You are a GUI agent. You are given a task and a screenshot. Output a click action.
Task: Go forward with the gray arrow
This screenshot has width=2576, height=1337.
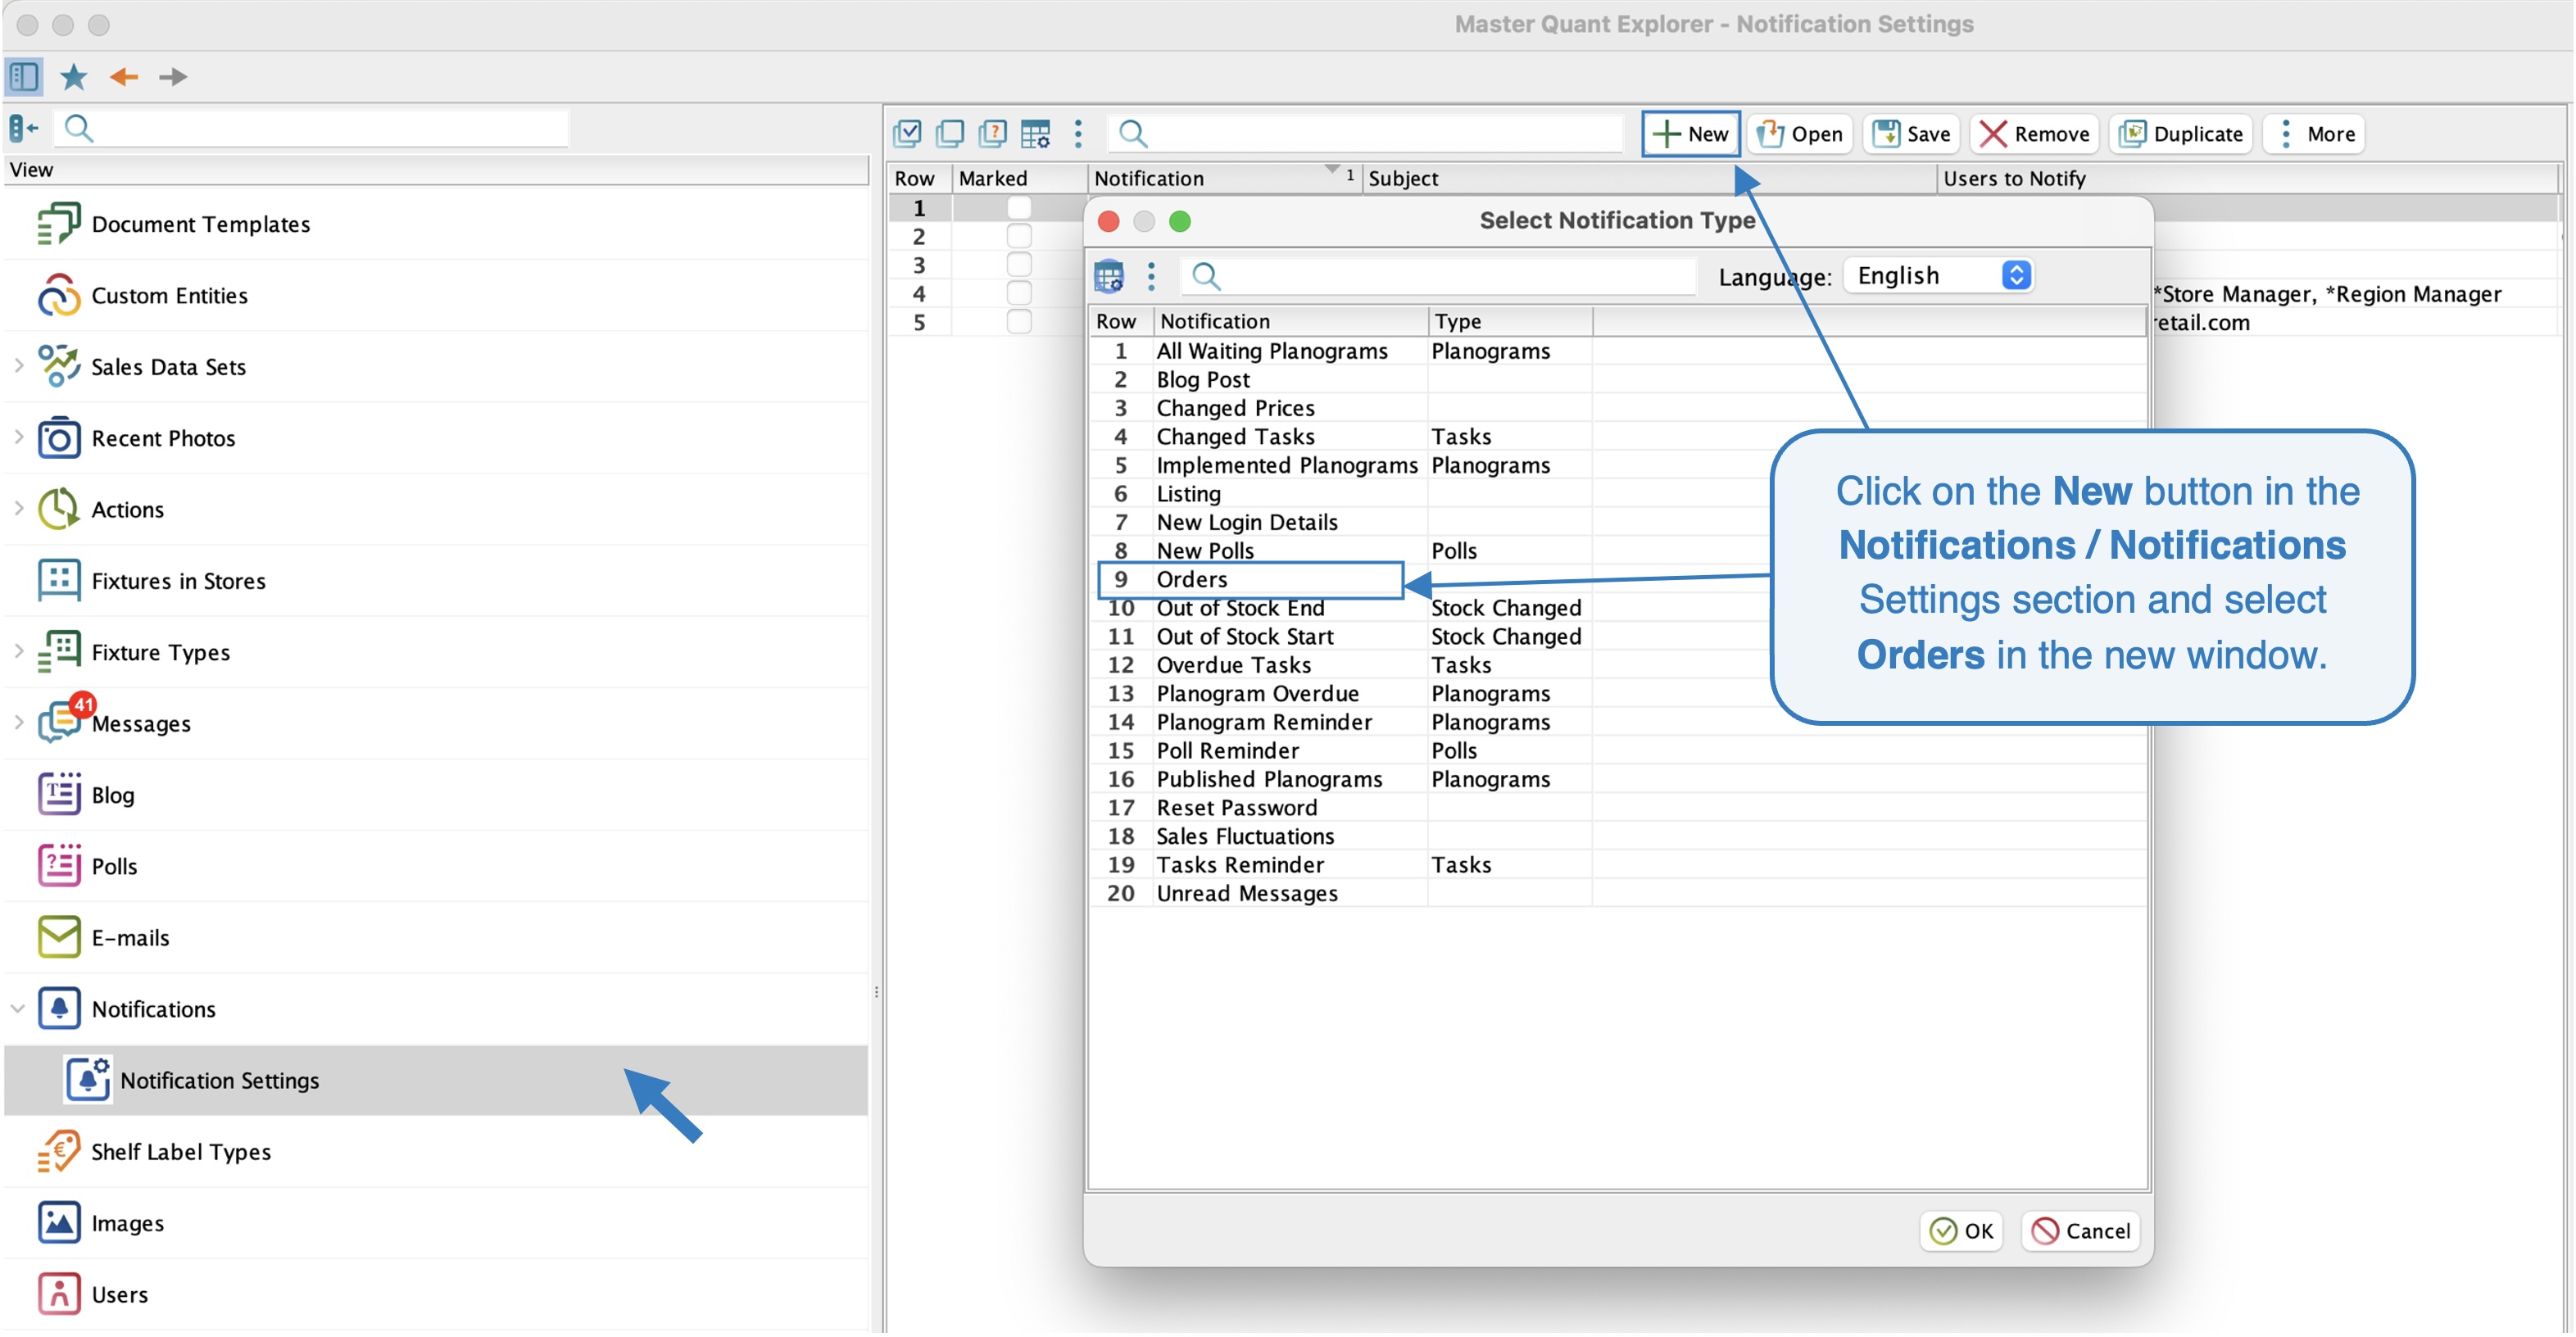click(173, 76)
